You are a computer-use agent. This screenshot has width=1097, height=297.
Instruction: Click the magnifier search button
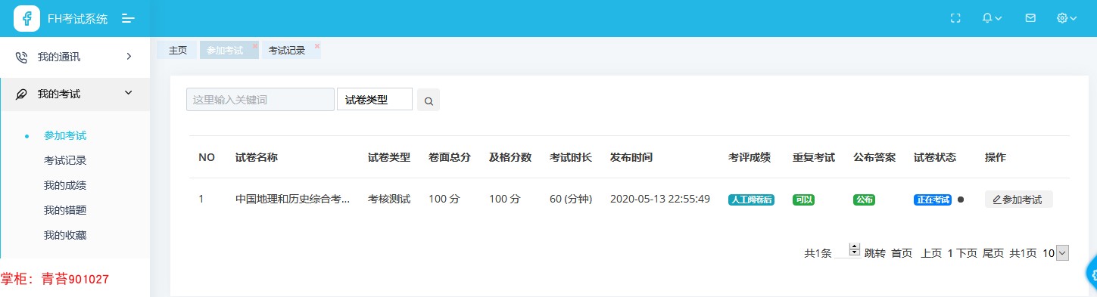(x=429, y=100)
